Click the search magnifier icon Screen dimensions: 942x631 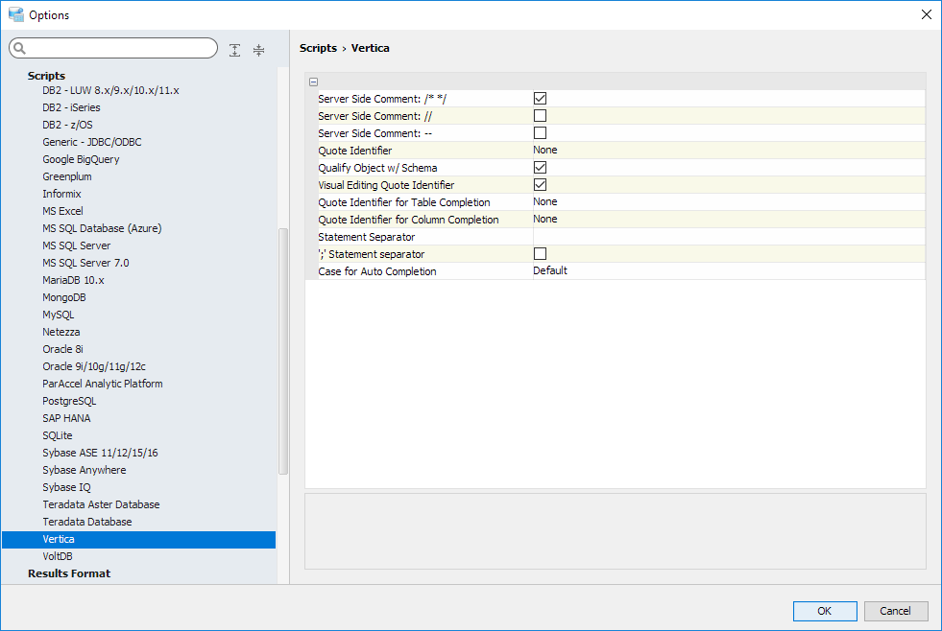coord(20,48)
